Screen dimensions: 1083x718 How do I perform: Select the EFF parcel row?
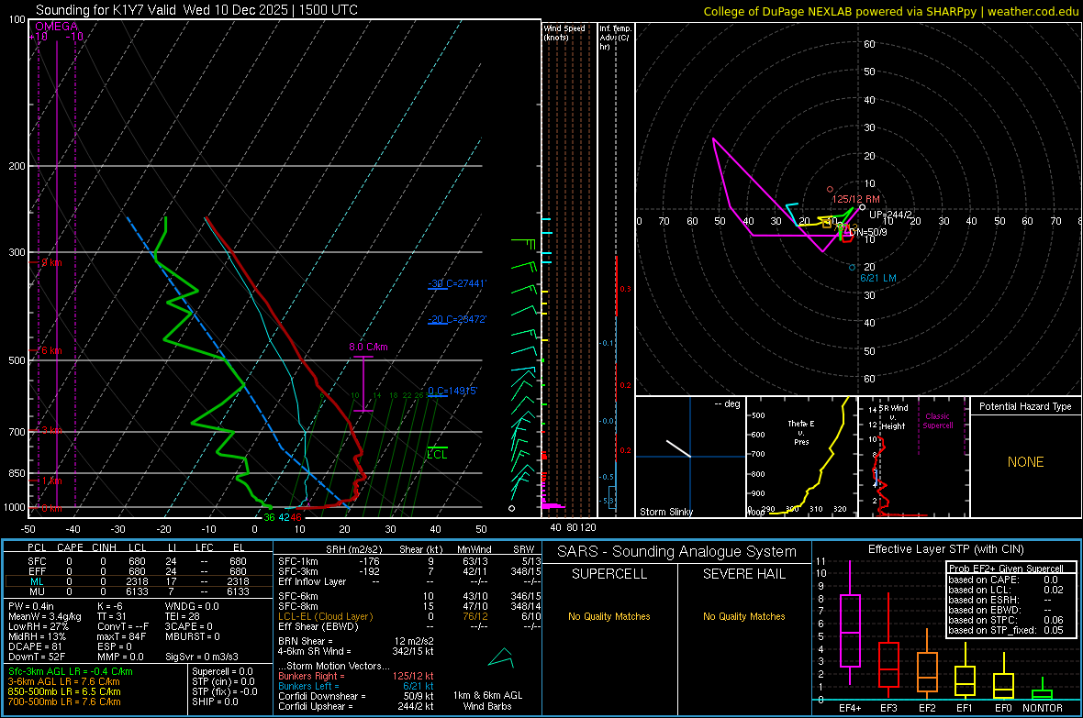coord(139,571)
